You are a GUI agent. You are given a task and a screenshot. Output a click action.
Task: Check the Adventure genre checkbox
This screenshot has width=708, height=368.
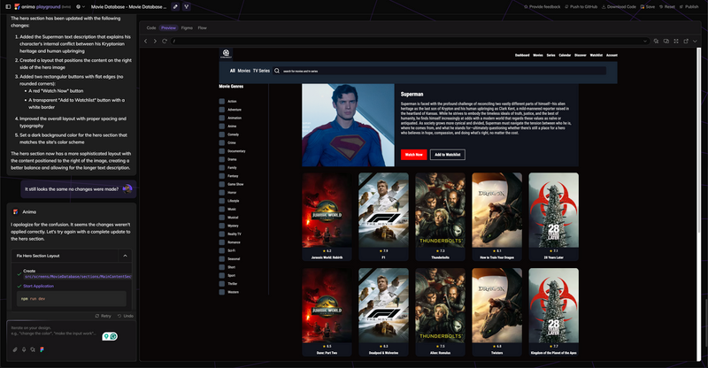pos(222,110)
